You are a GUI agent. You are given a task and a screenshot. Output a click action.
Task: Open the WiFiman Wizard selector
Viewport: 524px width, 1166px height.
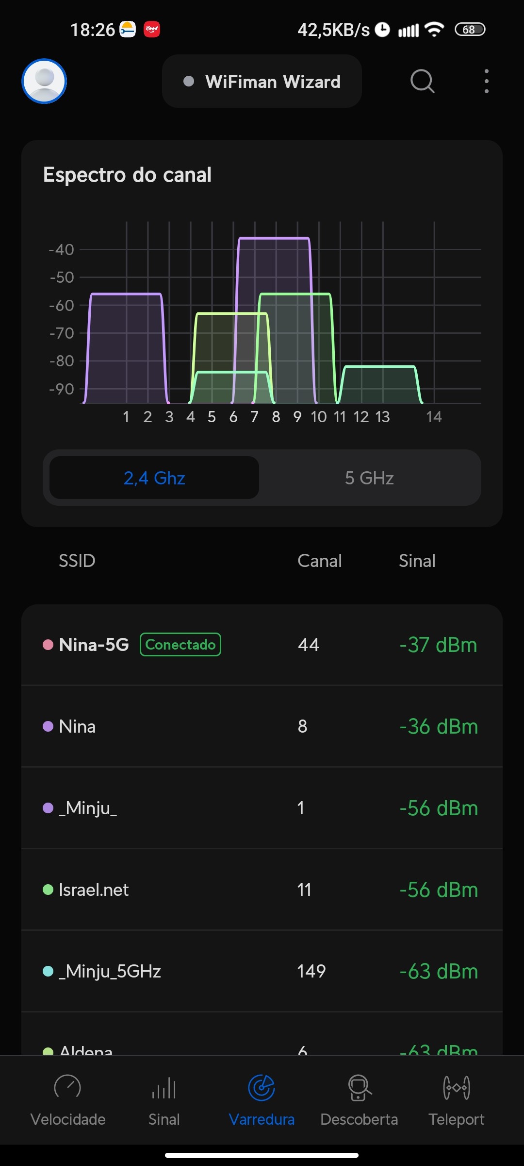click(x=262, y=82)
